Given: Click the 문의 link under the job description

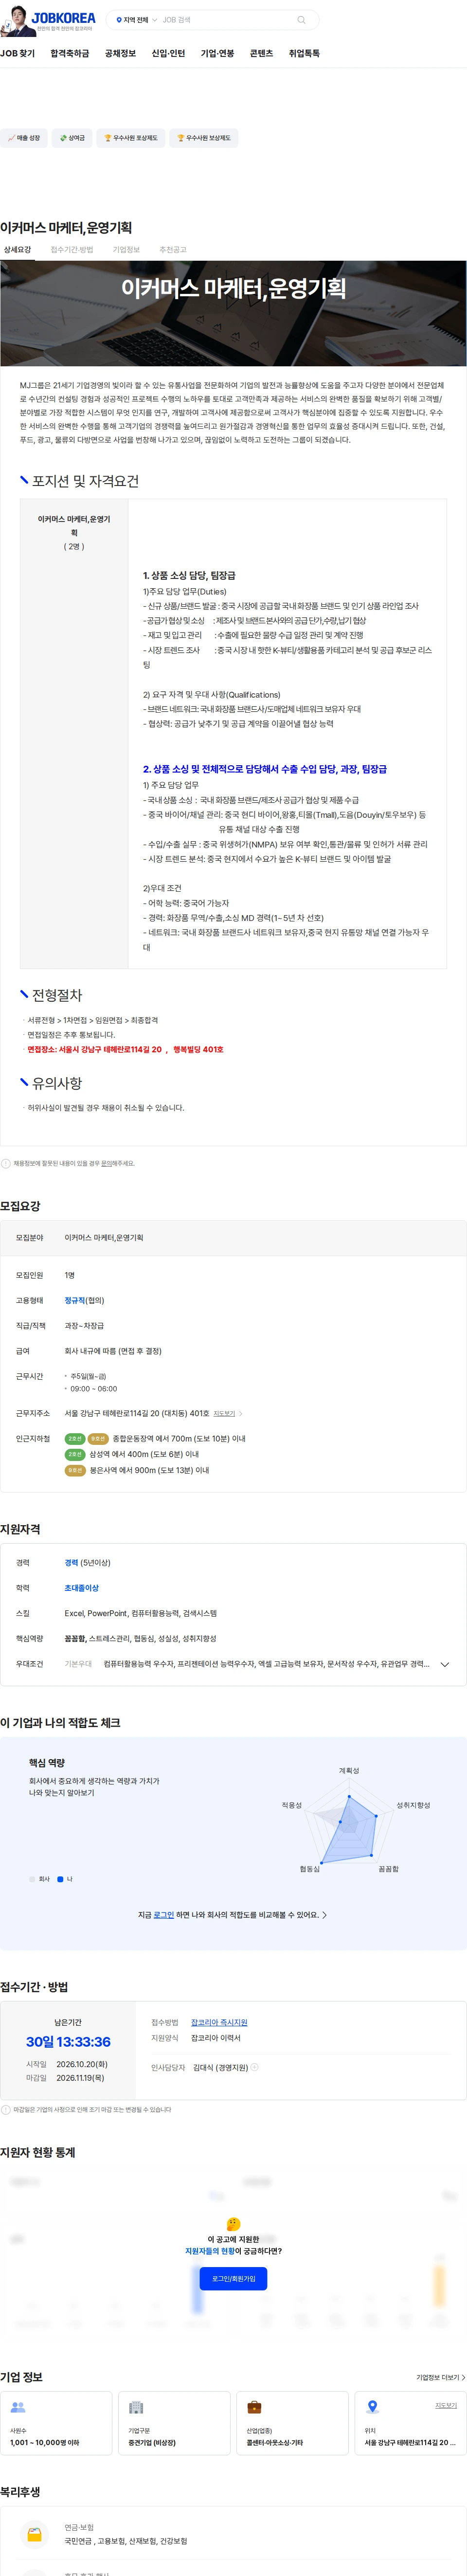Looking at the screenshot, I should [106, 1163].
